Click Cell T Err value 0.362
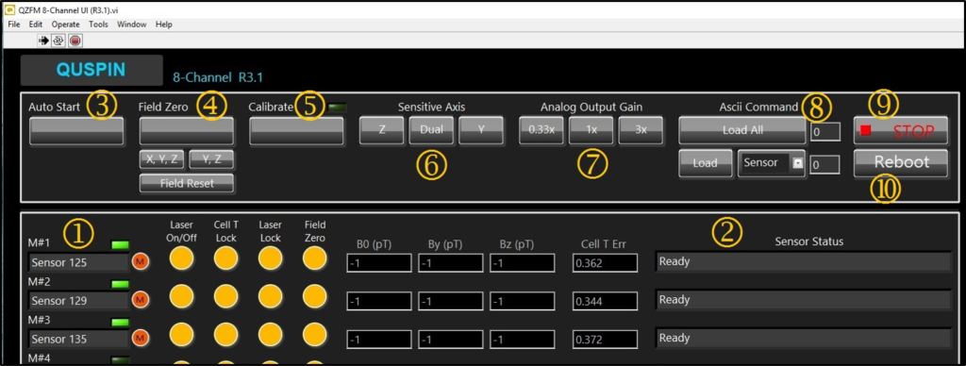966x366 pixels. coord(604,263)
